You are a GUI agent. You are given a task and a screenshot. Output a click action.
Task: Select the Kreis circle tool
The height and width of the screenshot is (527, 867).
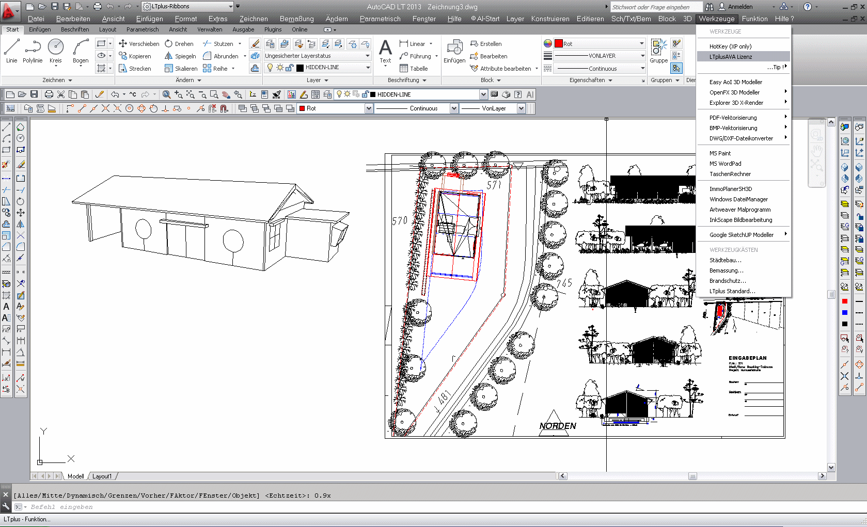55,51
